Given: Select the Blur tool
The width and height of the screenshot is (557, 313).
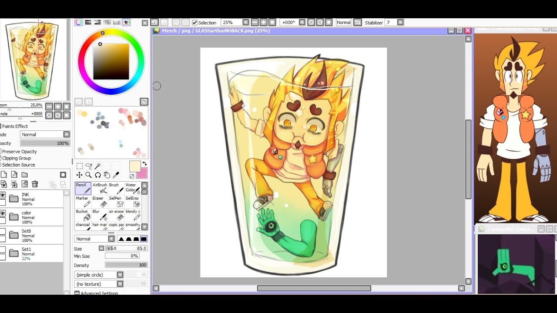Looking at the screenshot, I should (x=100, y=215).
